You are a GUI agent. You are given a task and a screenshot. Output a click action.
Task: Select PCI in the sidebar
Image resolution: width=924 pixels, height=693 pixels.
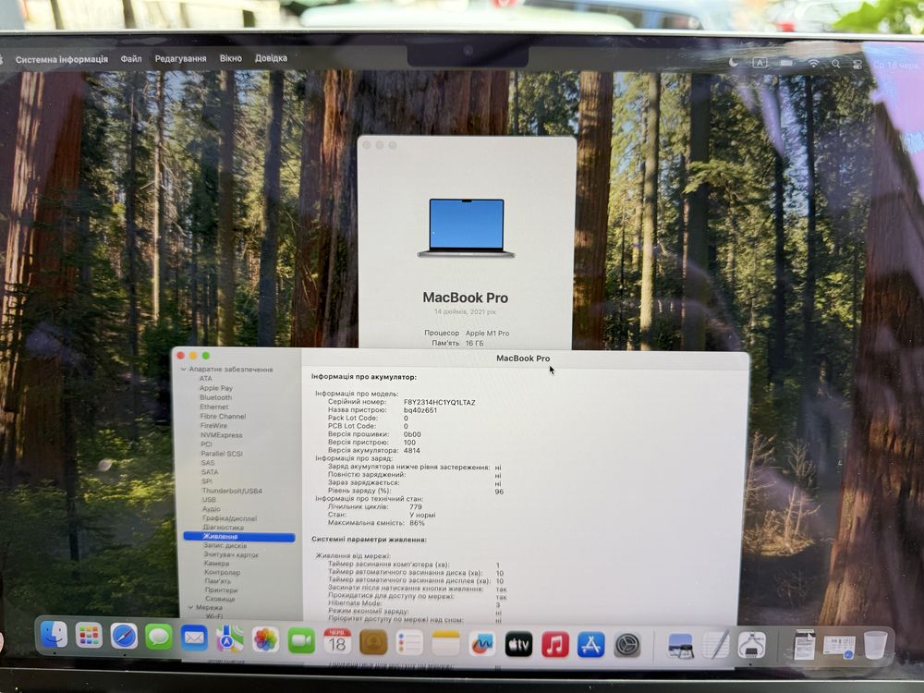206,444
